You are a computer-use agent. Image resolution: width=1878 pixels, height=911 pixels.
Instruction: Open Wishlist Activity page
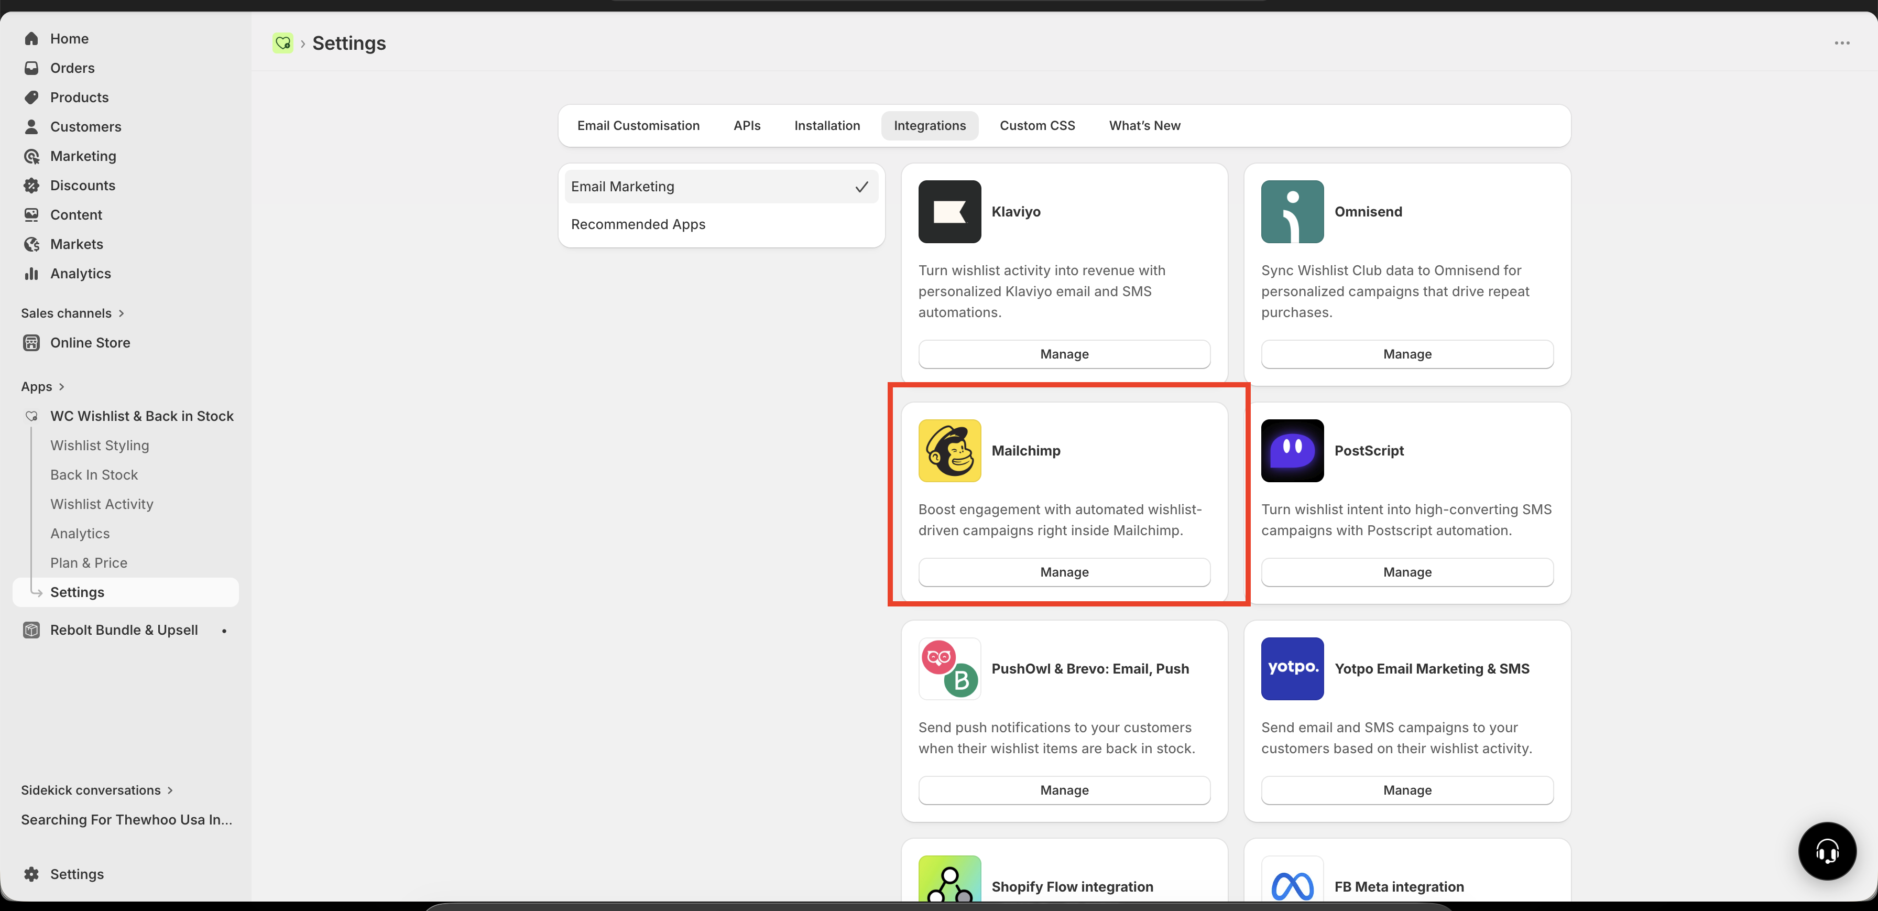101,504
